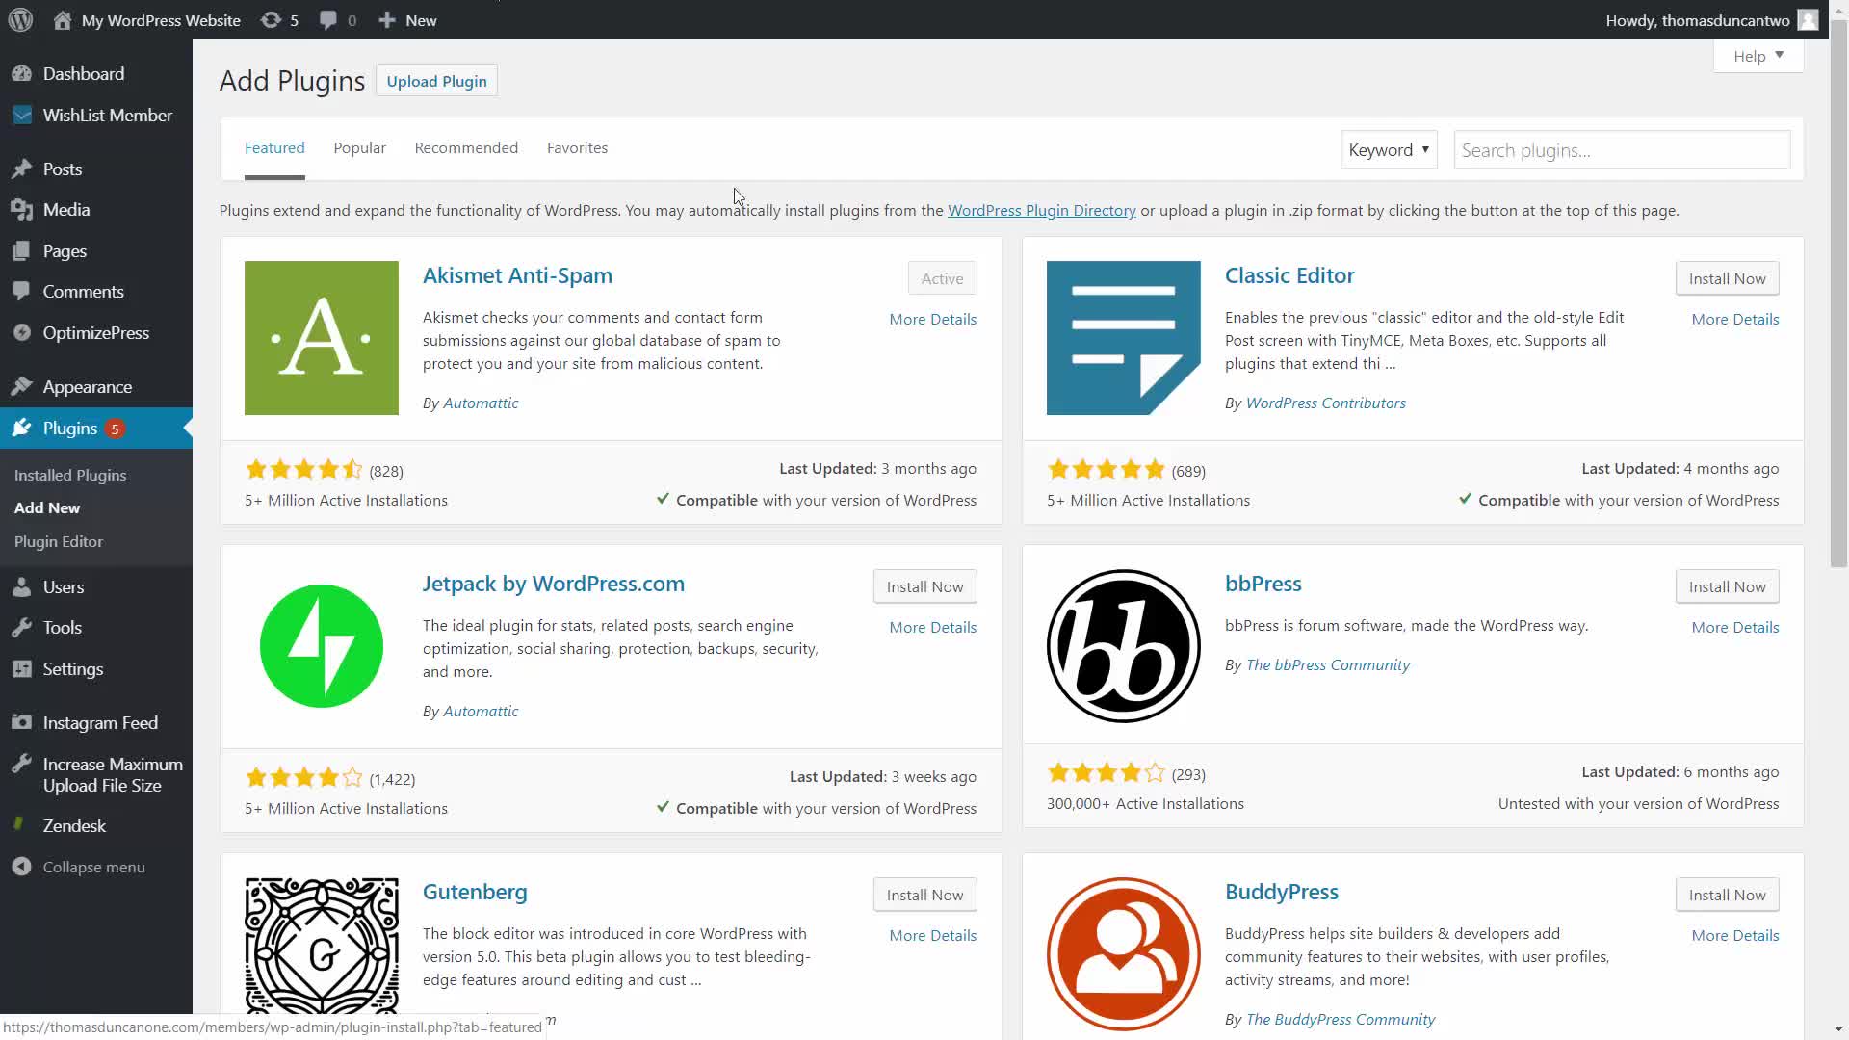Click the Pages icon in sidebar
This screenshot has height=1040, width=1849.
(22, 251)
